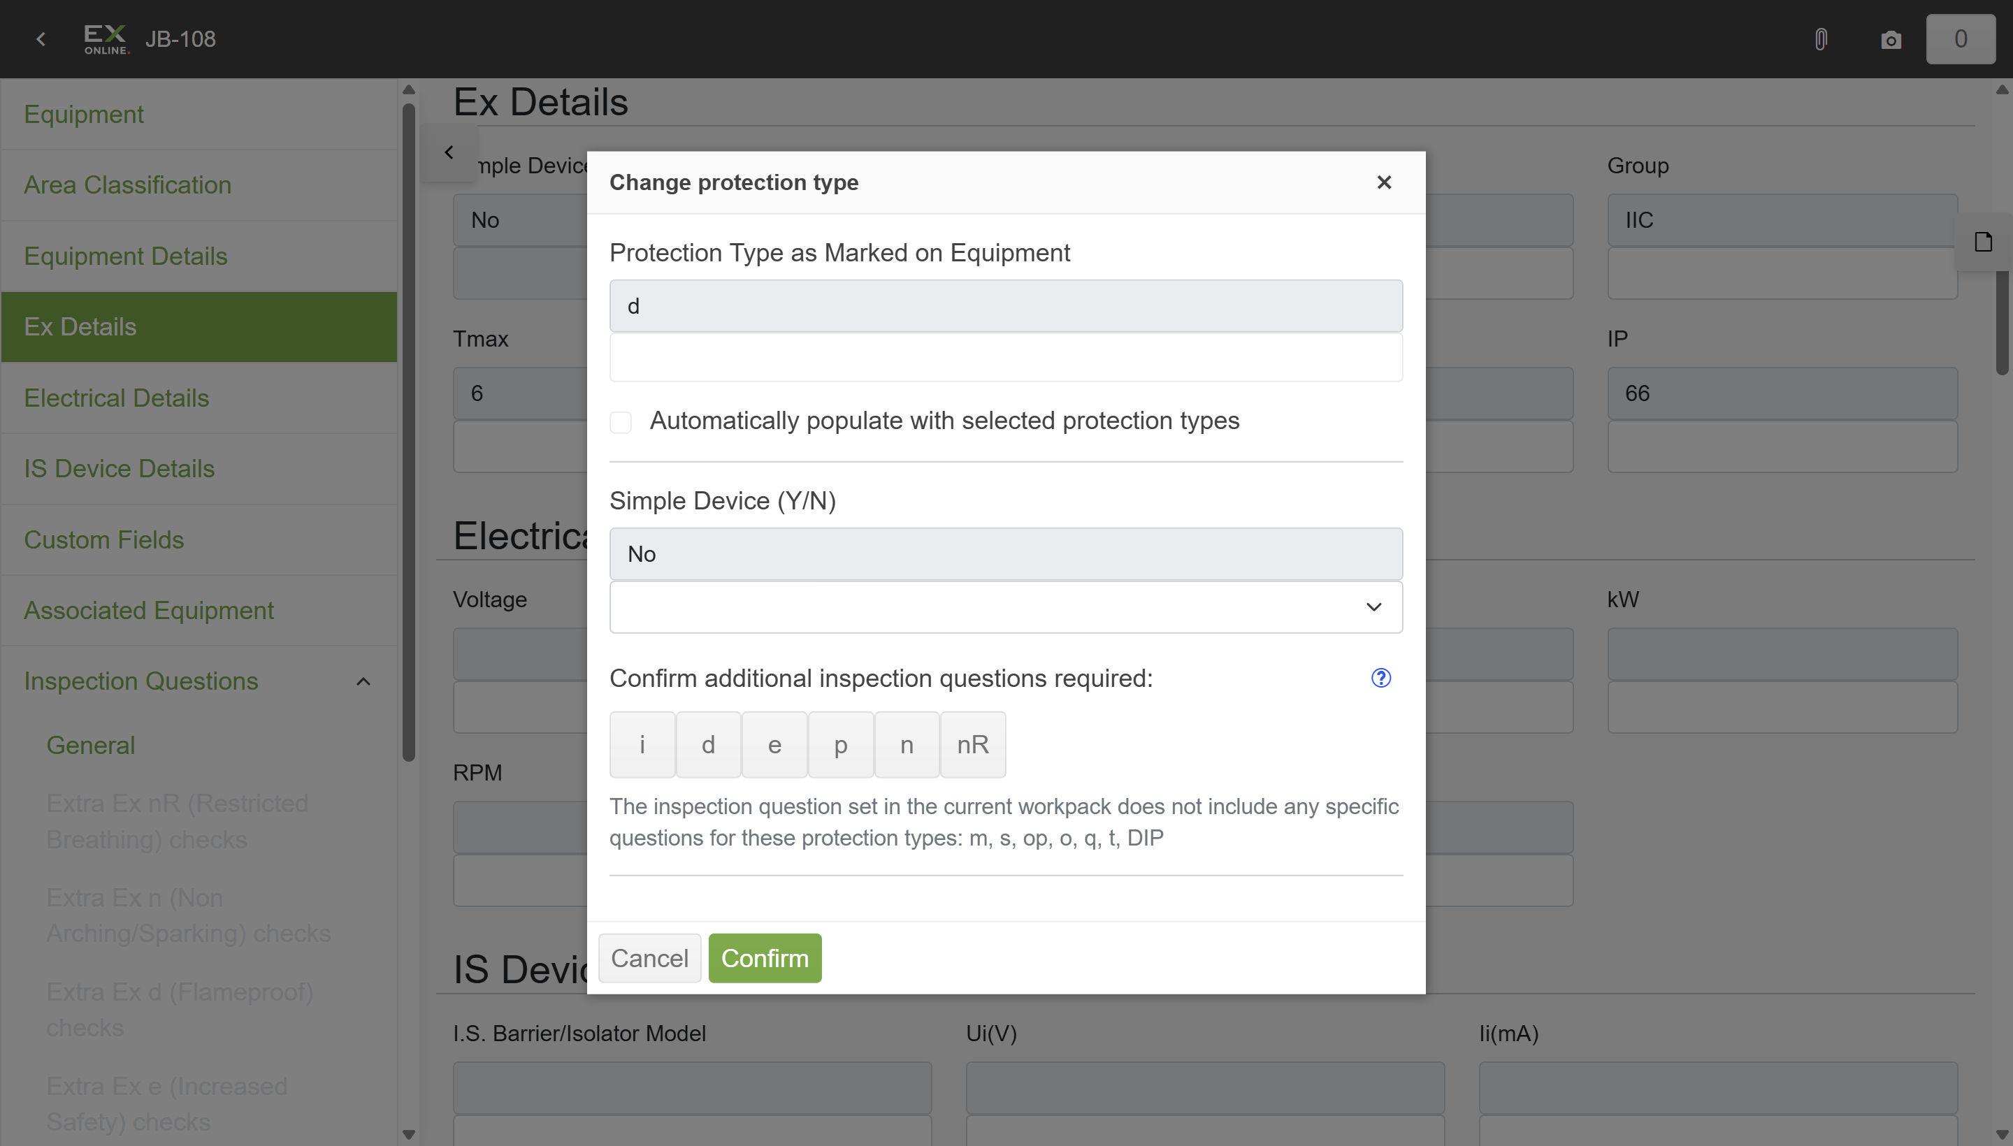This screenshot has height=1146, width=2013.
Task: Confirm the protection type change
Action: click(x=765, y=958)
